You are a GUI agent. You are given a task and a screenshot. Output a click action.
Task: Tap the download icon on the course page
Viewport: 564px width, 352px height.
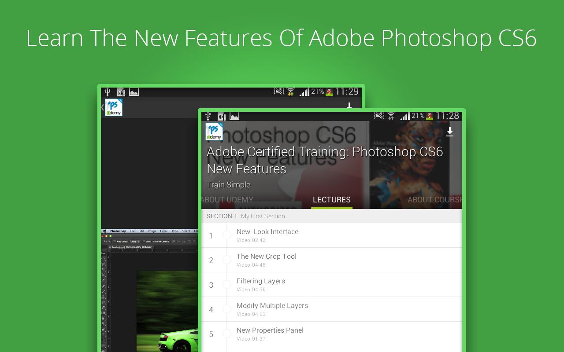[450, 132]
